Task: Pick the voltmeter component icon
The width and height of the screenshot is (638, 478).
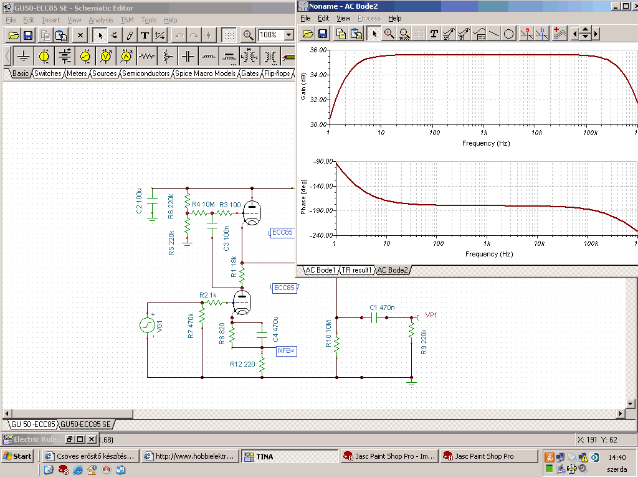Action: [106, 57]
